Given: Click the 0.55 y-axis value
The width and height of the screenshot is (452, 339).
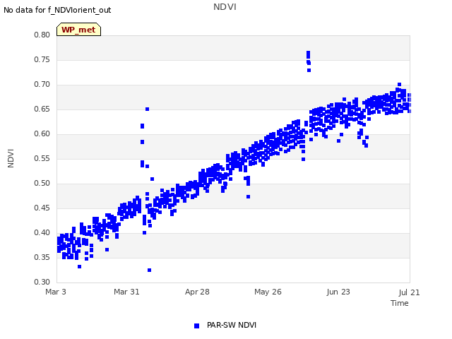Looking at the screenshot, I should (x=42, y=158).
